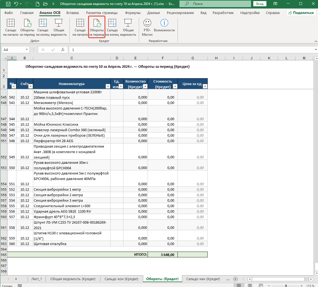The width and height of the screenshot is (318, 287).
Task: Click the Normal view icon in status bar
Action: click(239, 286)
